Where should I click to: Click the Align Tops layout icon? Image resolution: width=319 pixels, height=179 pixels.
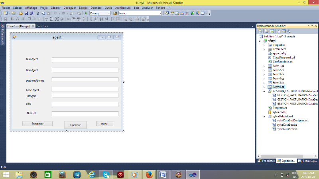pyautogui.click(x=29, y=19)
